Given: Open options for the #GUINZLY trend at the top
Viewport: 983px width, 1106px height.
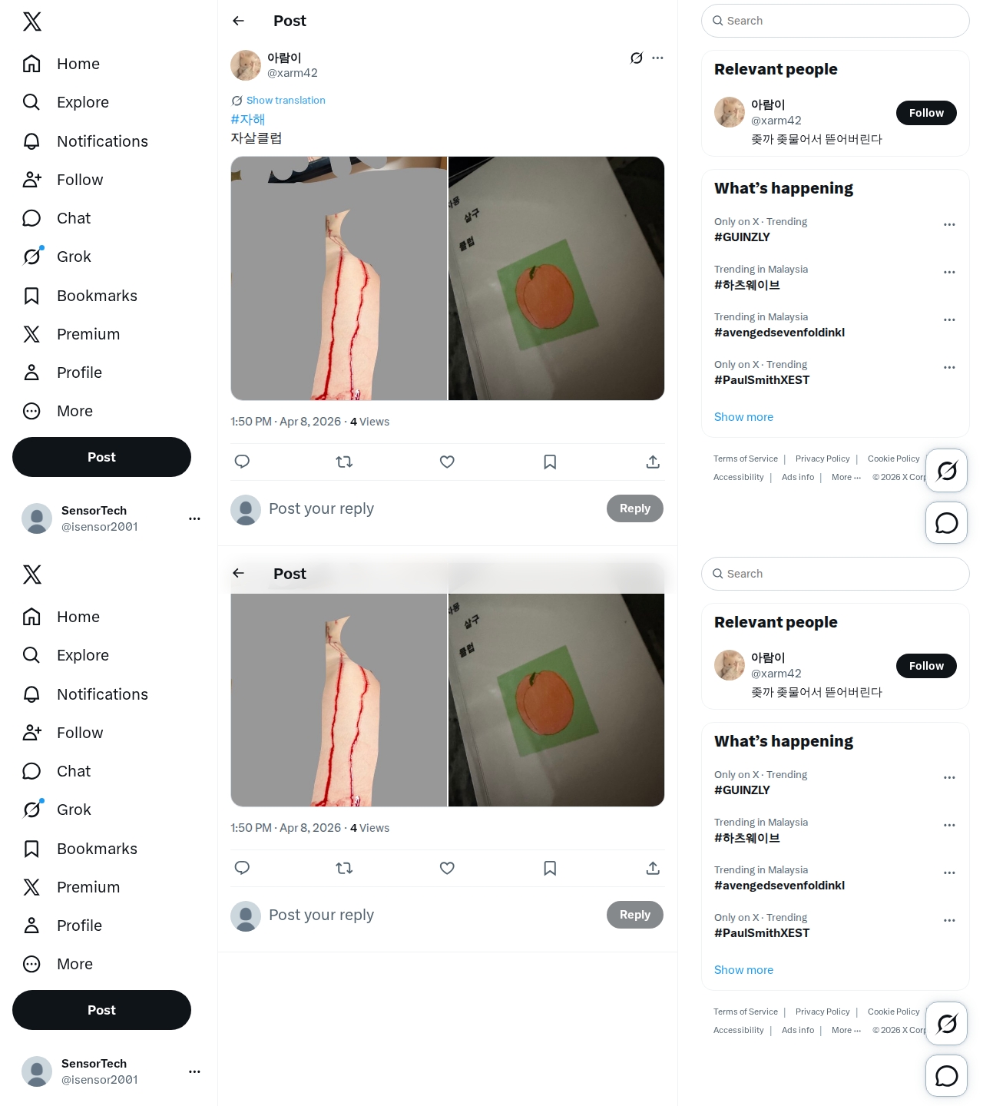Looking at the screenshot, I should click(949, 225).
